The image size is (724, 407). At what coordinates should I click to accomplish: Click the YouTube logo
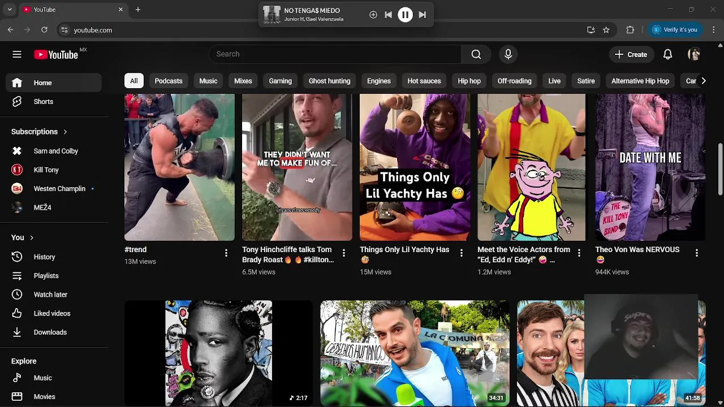click(55, 54)
